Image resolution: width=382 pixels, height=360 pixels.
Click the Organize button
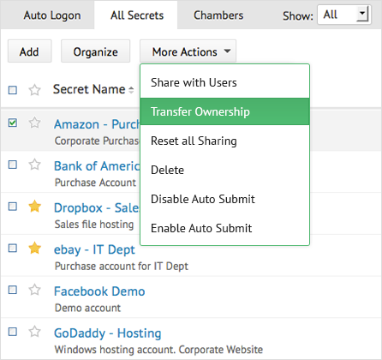[x=96, y=51]
